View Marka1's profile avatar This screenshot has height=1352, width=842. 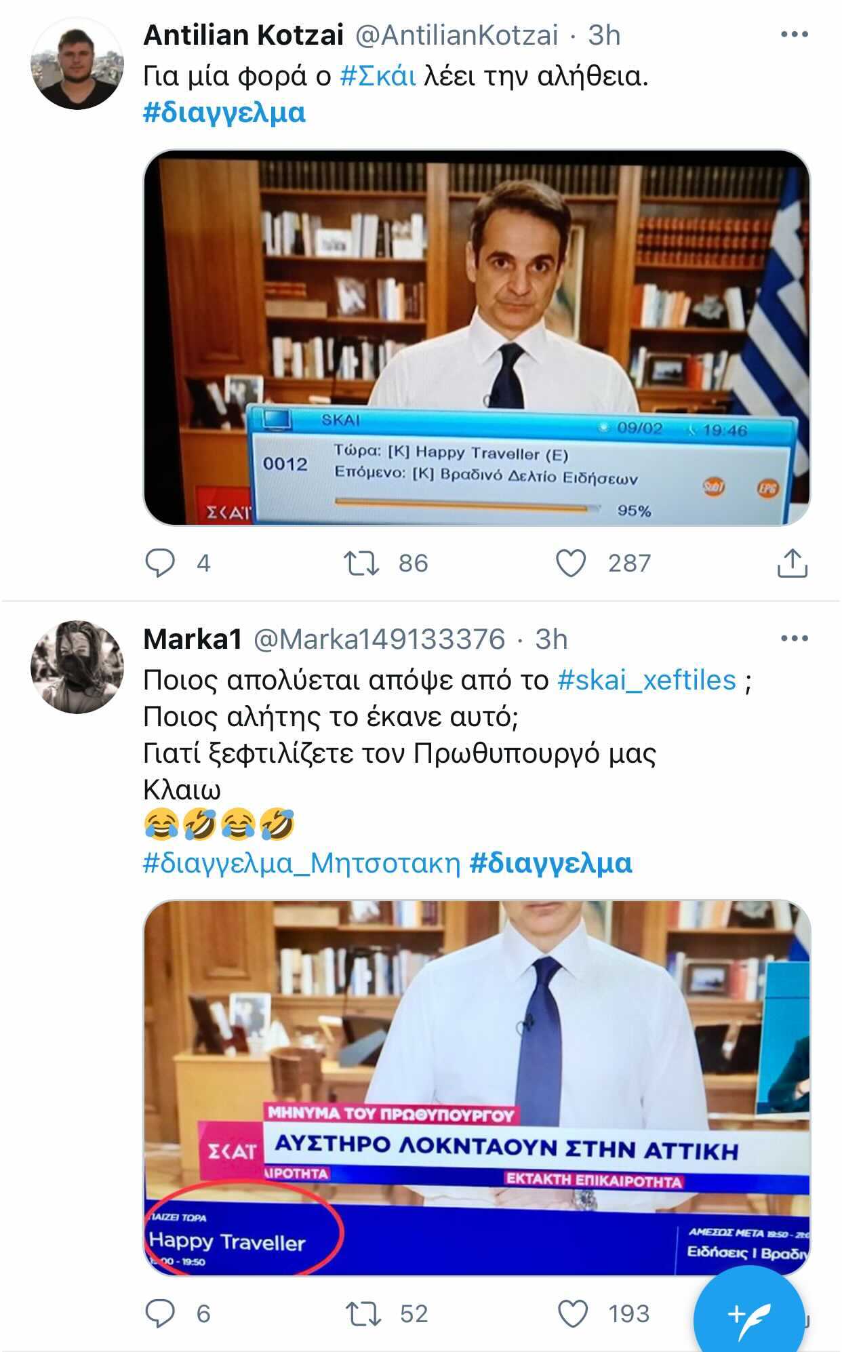click(77, 667)
